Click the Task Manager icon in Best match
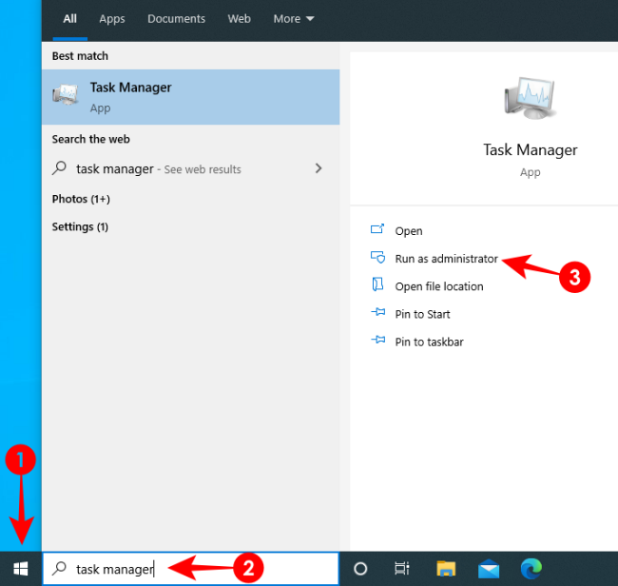The width and height of the screenshot is (618, 586). [x=67, y=96]
